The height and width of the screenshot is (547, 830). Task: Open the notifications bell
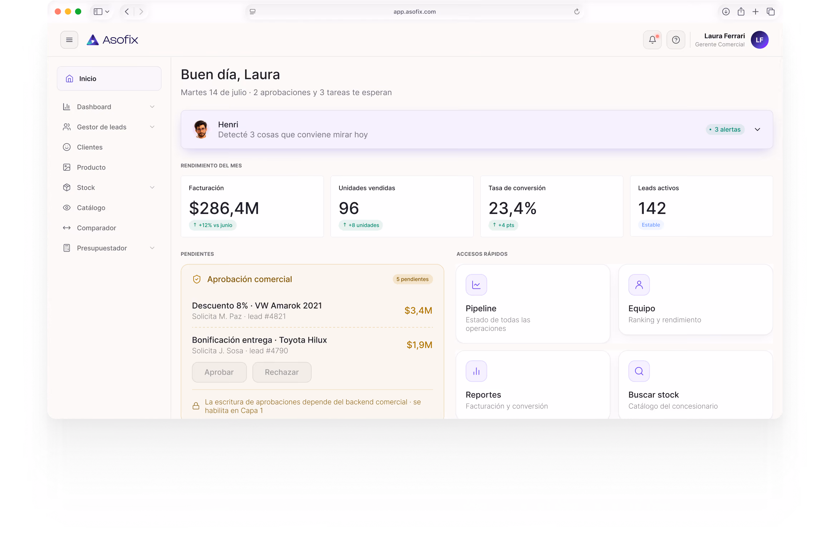(652, 40)
